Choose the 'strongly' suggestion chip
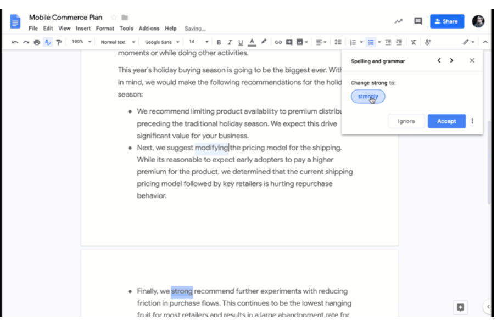This screenshot has width=497, height=327. [x=368, y=97]
